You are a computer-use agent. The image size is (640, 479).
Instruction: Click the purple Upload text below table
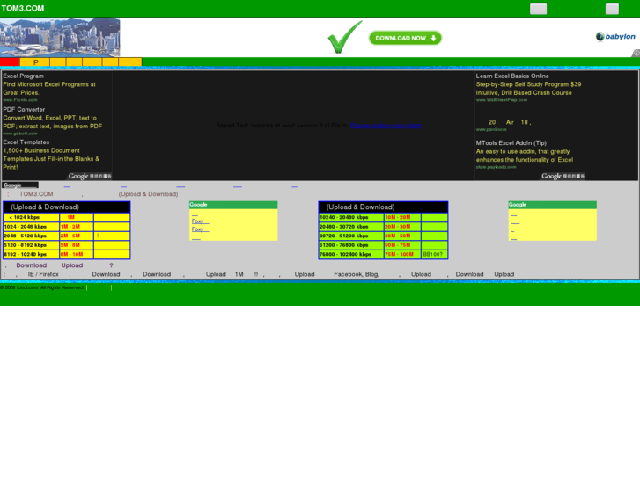click(x=72, y=265)
